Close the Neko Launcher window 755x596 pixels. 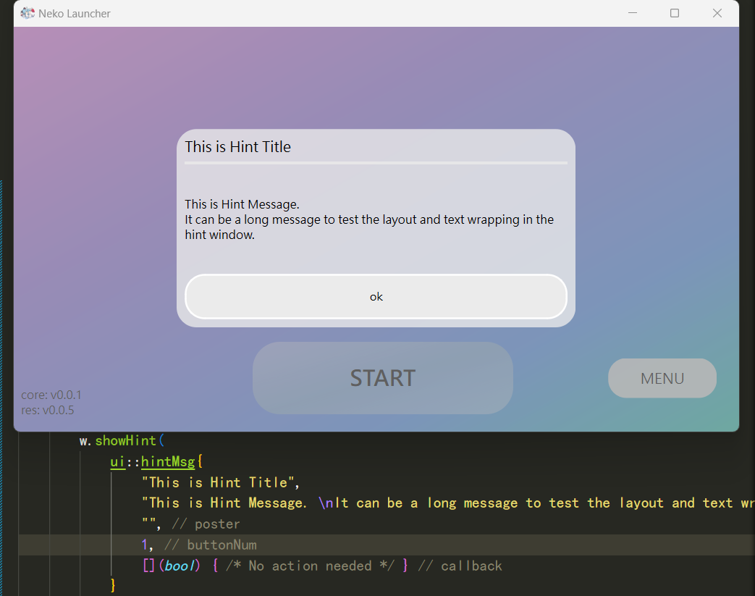click(x=717, y=13)
